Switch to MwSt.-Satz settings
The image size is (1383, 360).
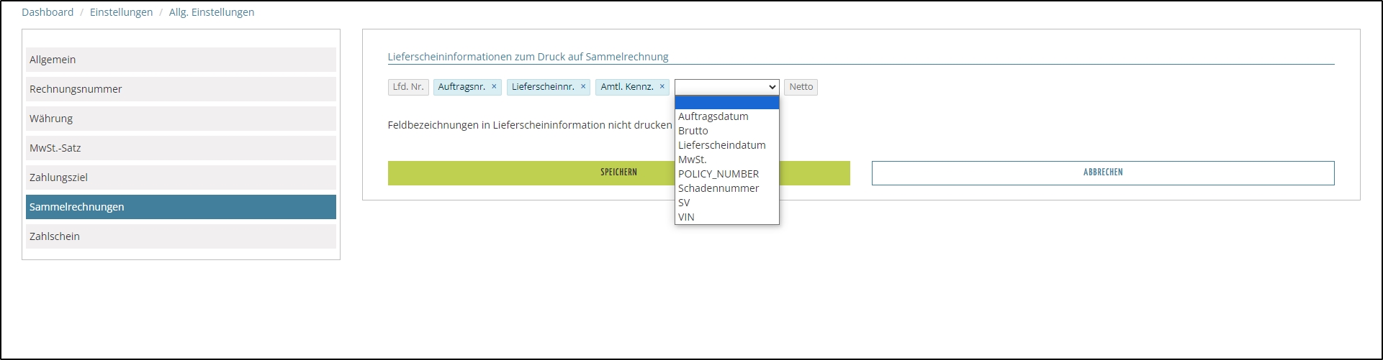tap(181, 148)
